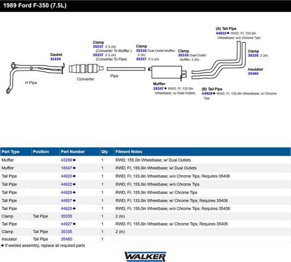291x262 pixels.
Task: Click 'If welded assembly, replace all required parts' note
Action: (x=45, y=246)
